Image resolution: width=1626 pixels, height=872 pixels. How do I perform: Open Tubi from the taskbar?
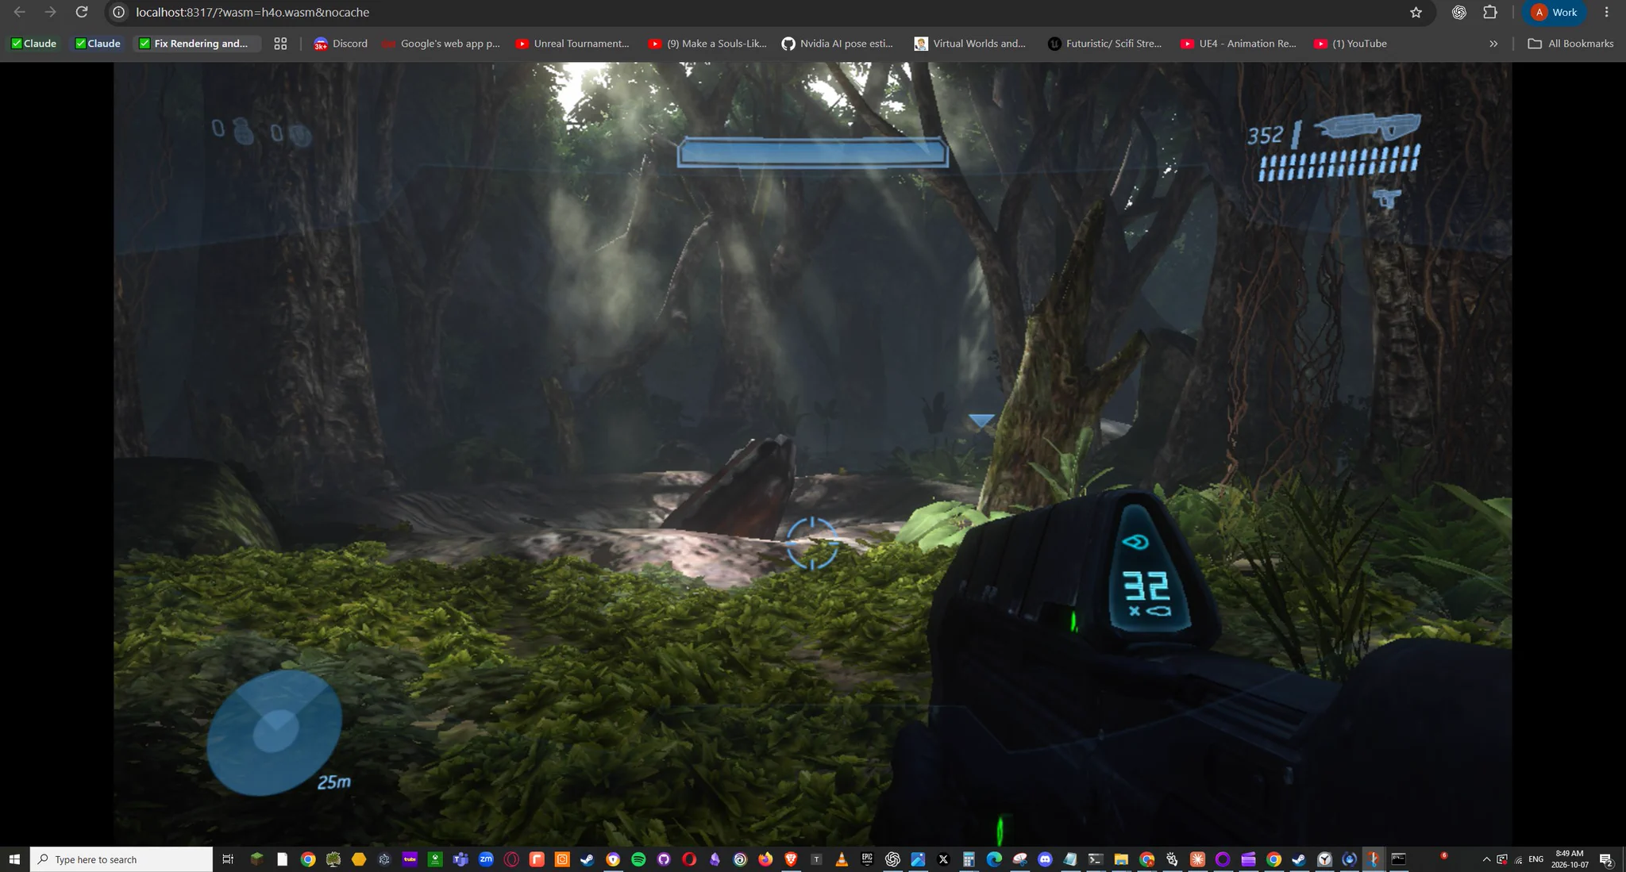click(410, 859)
